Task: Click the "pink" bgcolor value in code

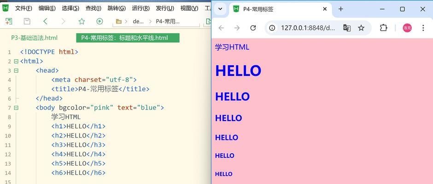Action: pyautogui.click(x=102, y=108)
